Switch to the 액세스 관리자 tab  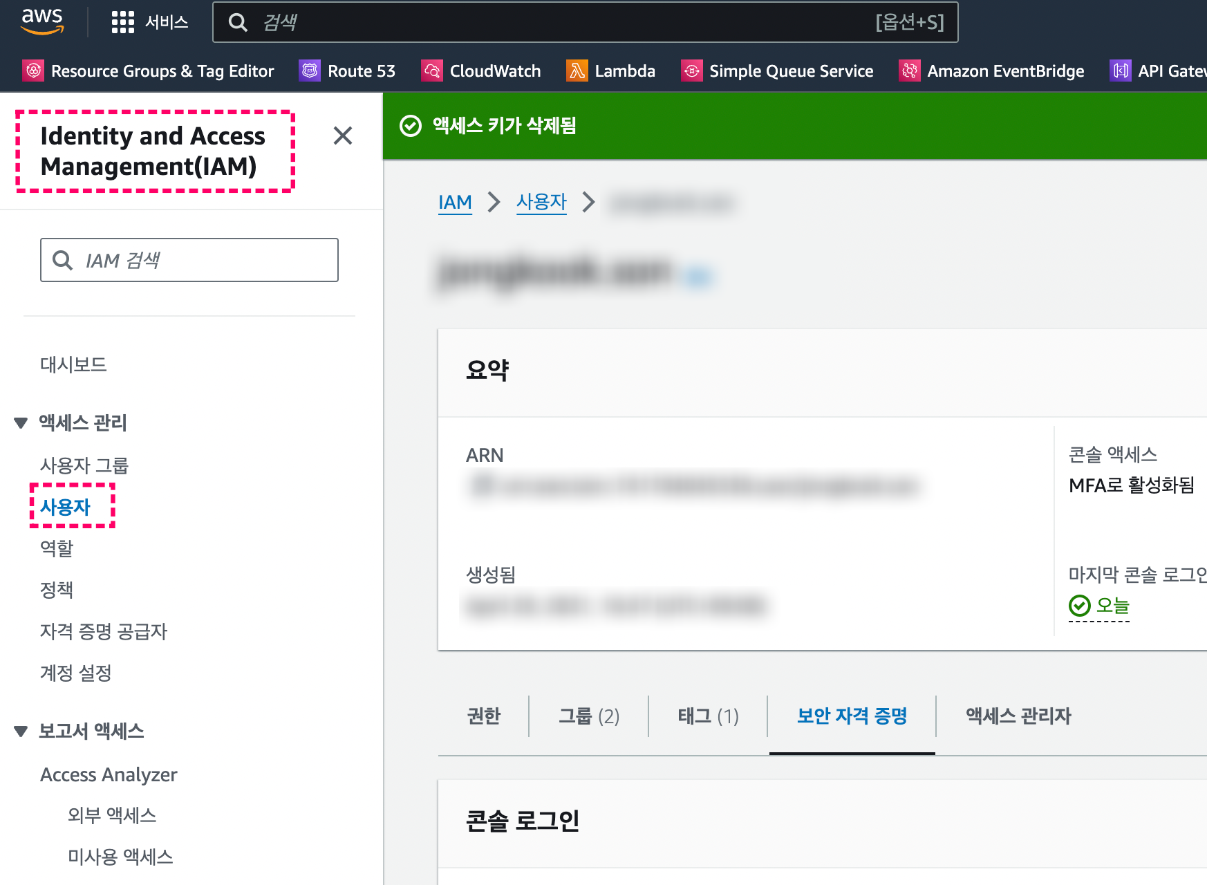point(1018,716)
